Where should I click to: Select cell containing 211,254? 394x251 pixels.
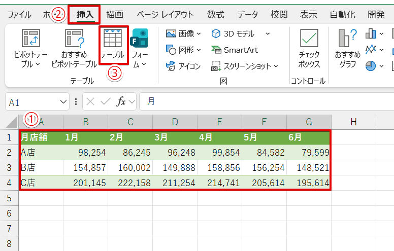pyautogui.click(x=175, y=183)
